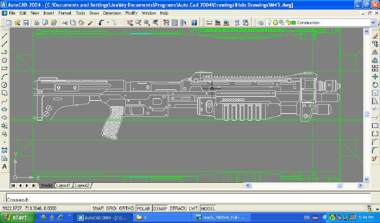Select the Move tool
Screen dimensions: 380x223
tap(375, 77)
